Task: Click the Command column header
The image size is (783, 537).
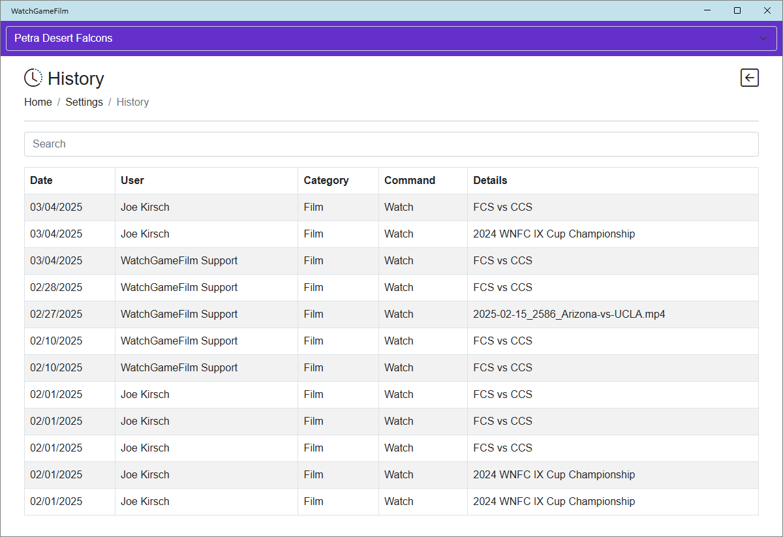Action: coord(410,181)
